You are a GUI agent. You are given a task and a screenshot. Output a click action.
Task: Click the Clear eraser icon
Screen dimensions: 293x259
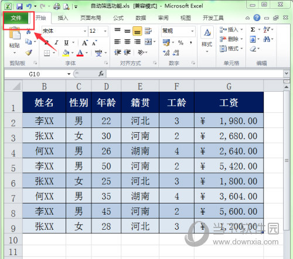(253, 49)
